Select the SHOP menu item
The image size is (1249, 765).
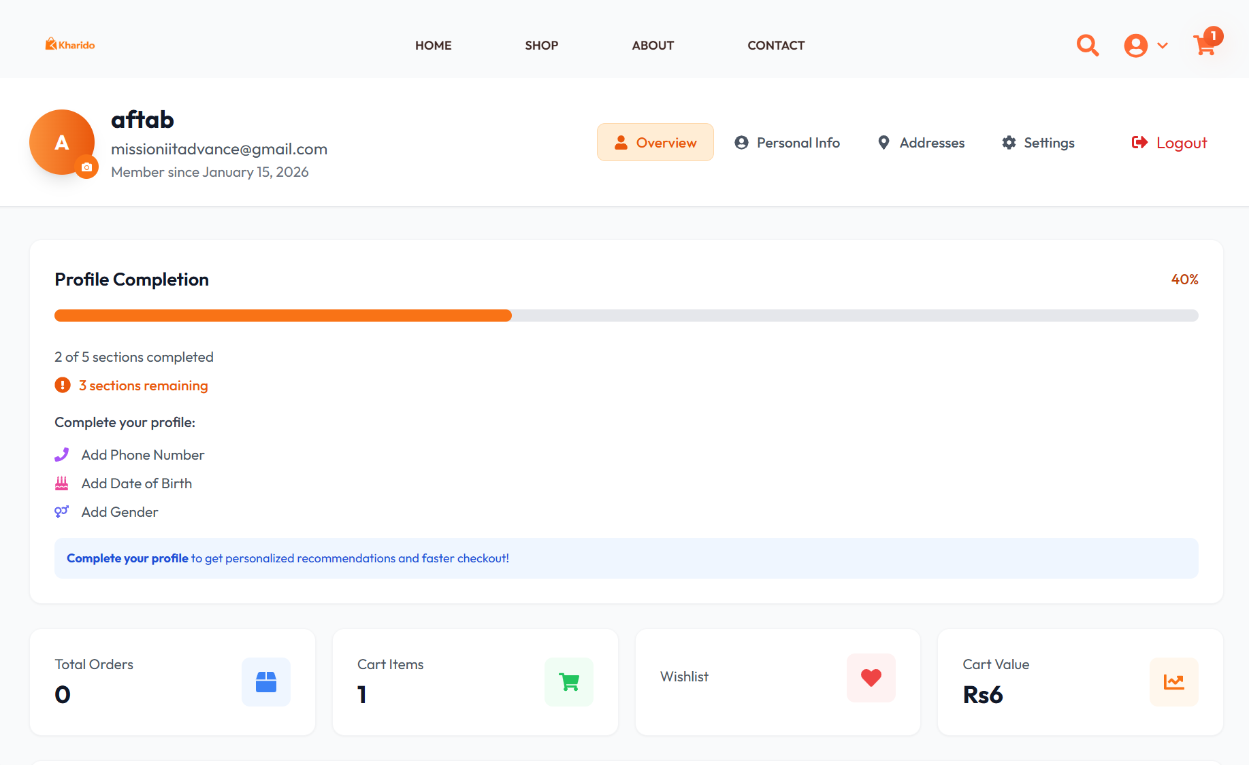pos(541,45)
